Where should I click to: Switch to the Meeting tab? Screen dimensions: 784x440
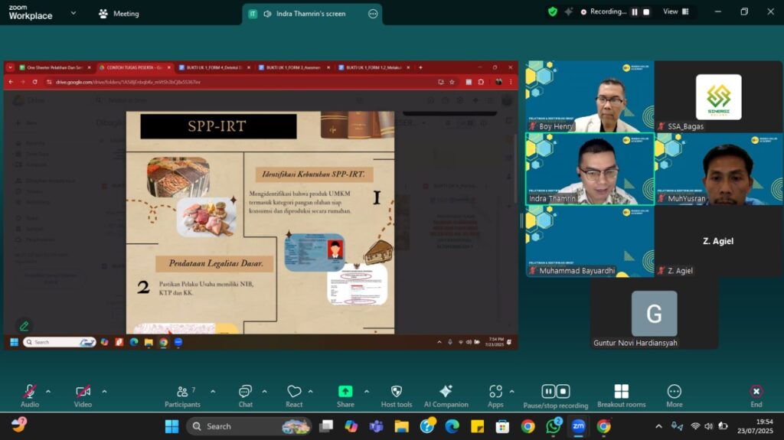pyautogui.click(x=119, y=14)
